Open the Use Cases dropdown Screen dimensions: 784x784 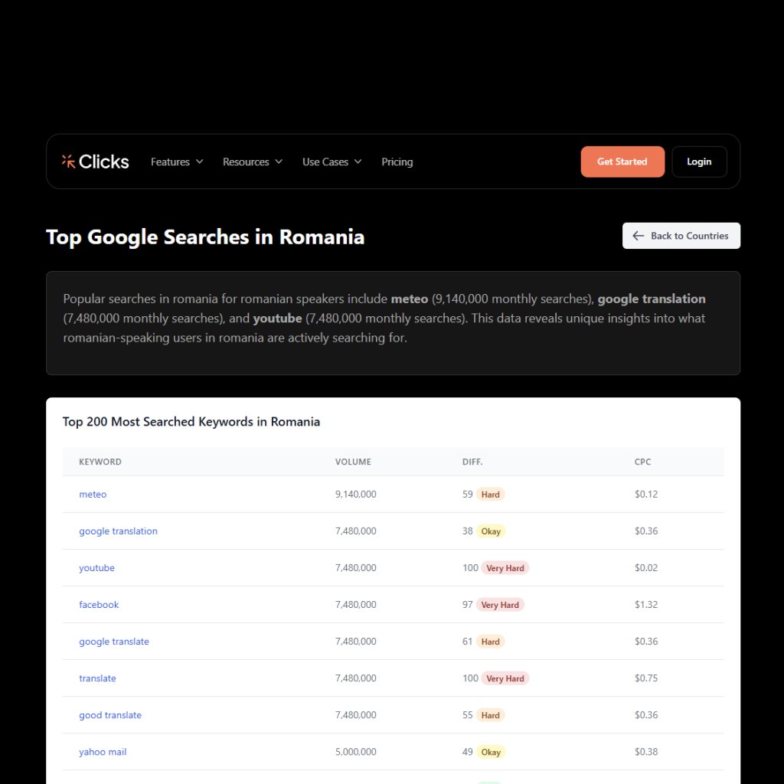click(332, 162)
